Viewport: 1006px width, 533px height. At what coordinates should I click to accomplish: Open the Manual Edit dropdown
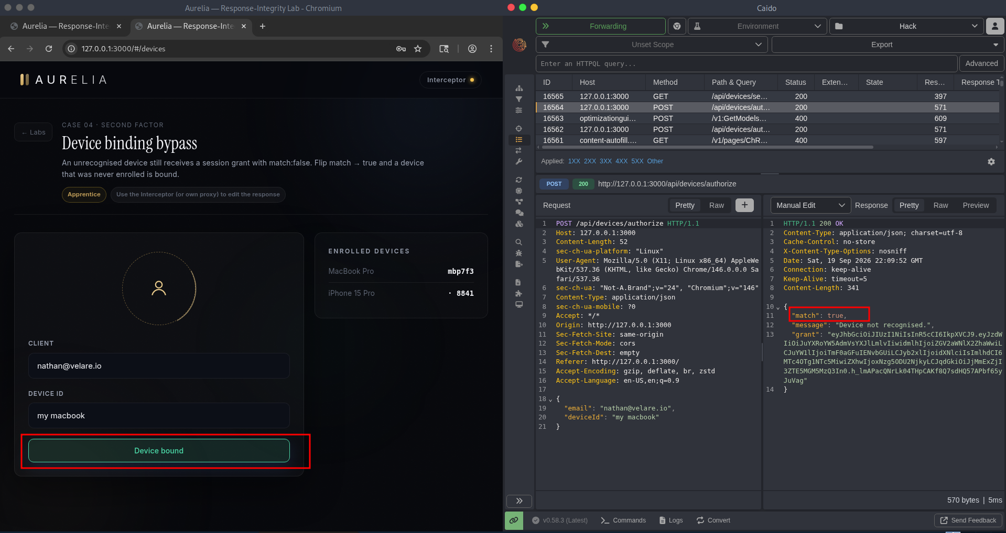click(810, 205)
